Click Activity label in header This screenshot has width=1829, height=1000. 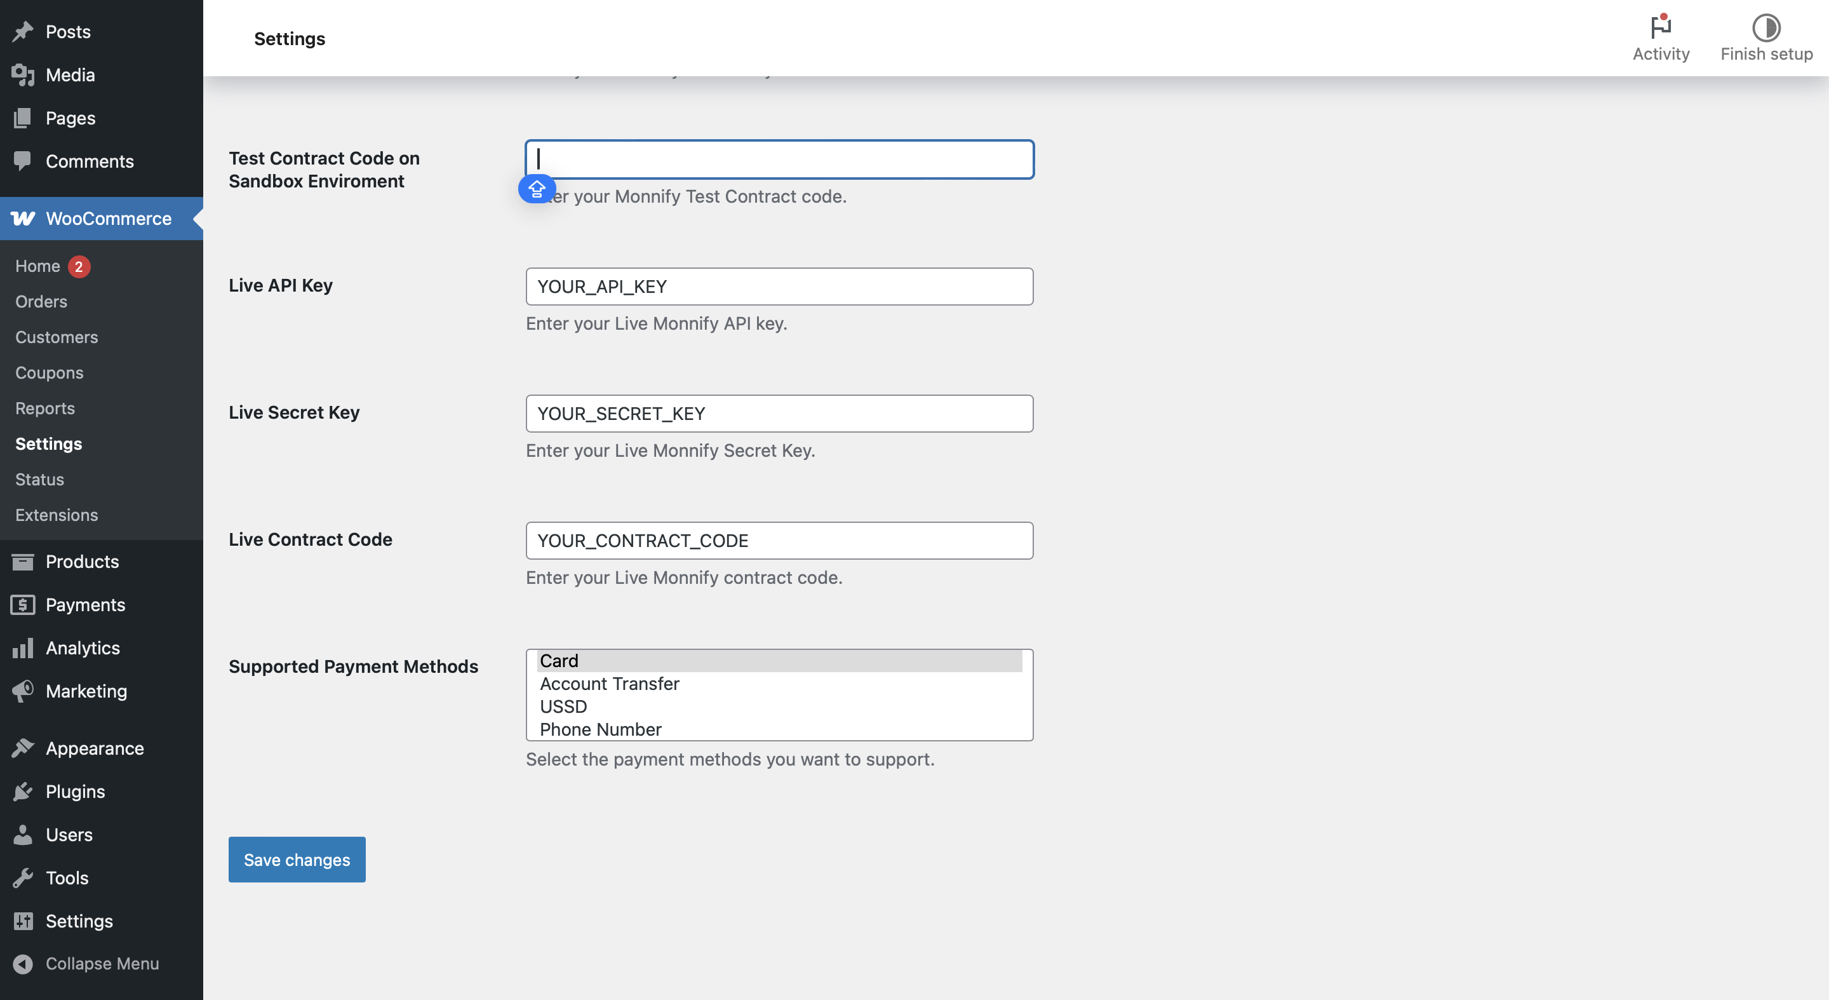tap(1661, 54)
